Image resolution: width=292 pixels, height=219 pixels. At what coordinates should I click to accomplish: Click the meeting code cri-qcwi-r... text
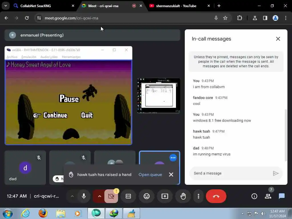coord(46,196)
